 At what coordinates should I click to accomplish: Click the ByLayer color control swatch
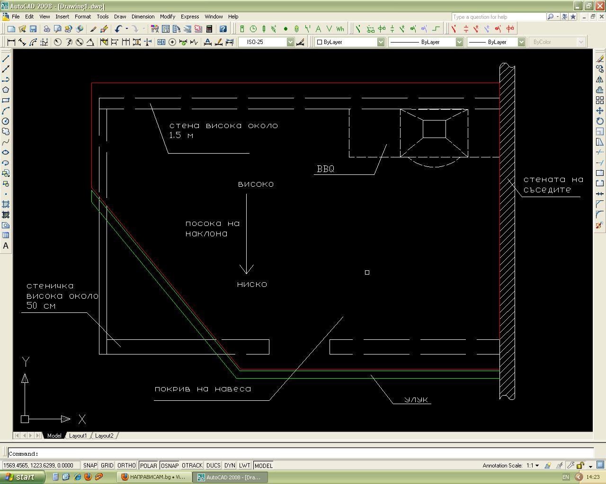[x=320, y=42]
